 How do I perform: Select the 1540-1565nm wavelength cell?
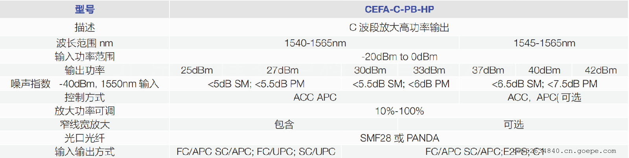point(315,43)
